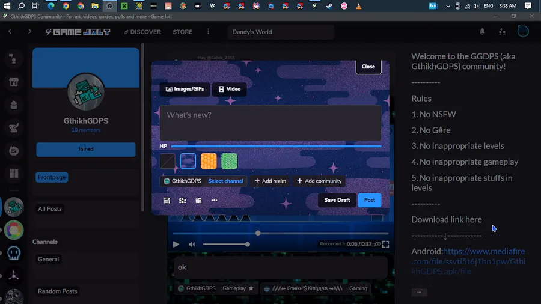Open the Select channel dropdown
The height and width of the screenshot is (304, 541).
(x=225, y=181)
